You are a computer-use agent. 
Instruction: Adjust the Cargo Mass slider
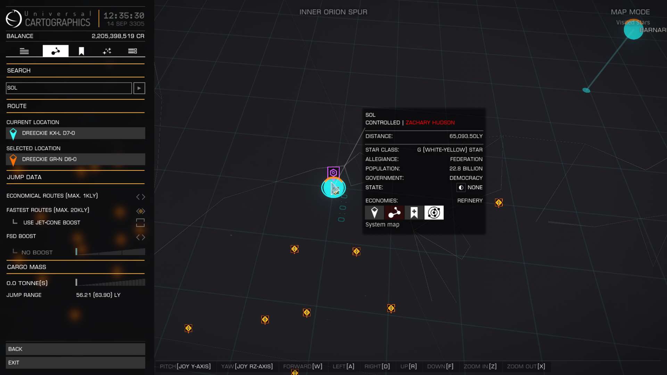[x=110, y=282]
